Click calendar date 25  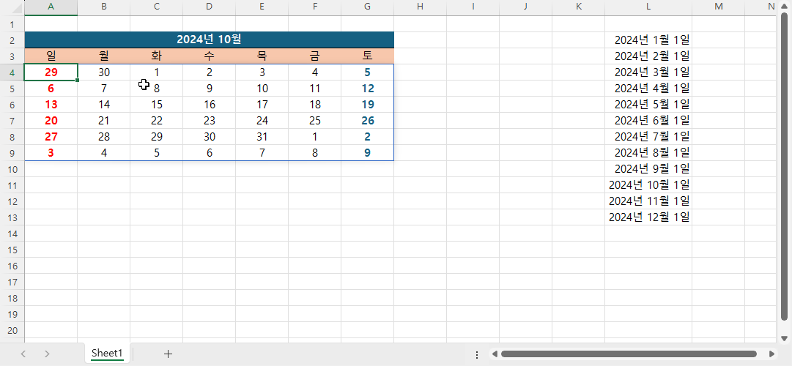click(315, 121)
